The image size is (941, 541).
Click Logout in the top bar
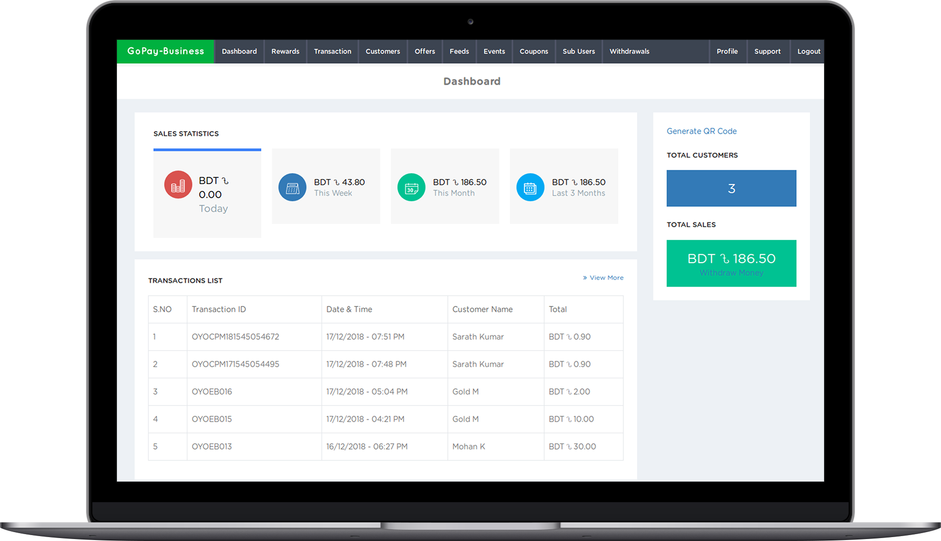click(808, 51)
